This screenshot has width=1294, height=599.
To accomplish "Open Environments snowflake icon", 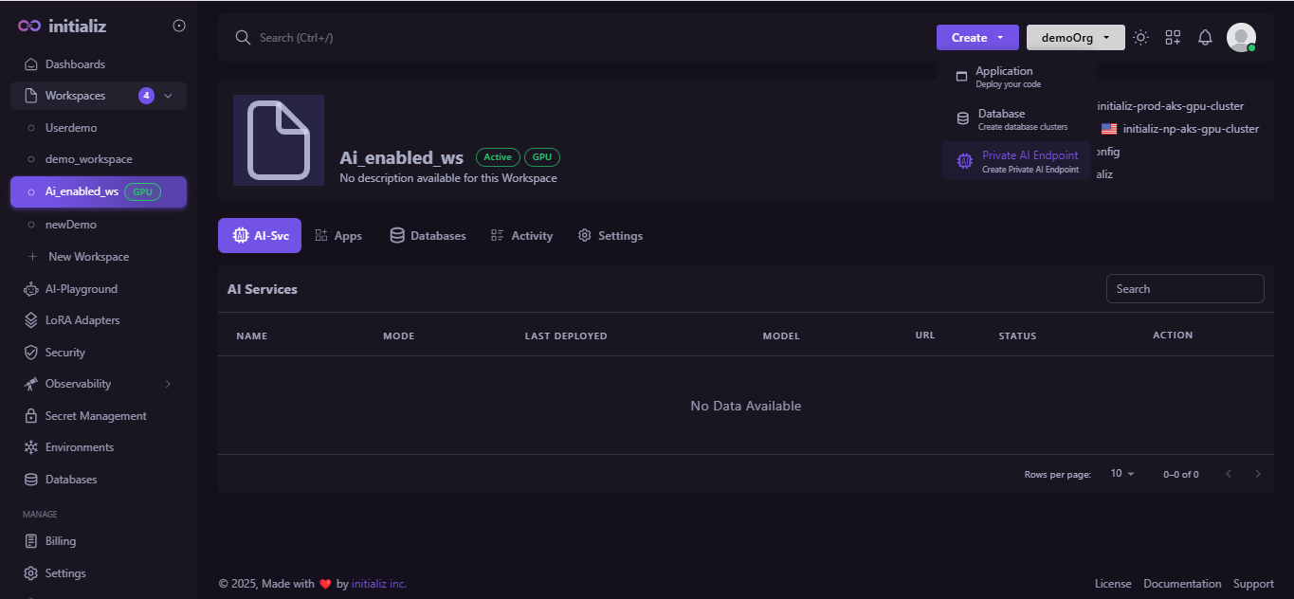I will 30,447.
